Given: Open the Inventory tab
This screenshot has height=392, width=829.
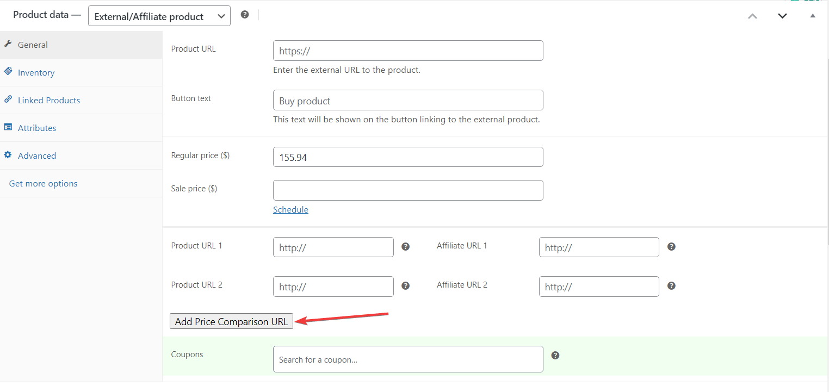Looking at the screenshot, I should (81, 72).
